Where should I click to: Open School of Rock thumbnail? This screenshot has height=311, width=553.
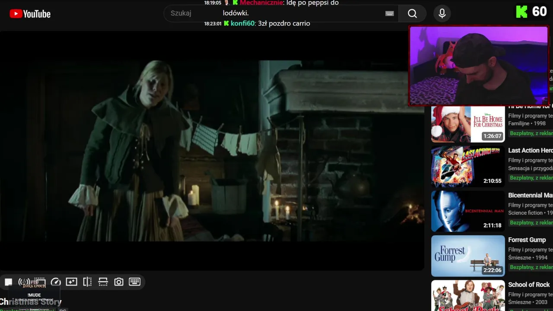pos(468,295)
